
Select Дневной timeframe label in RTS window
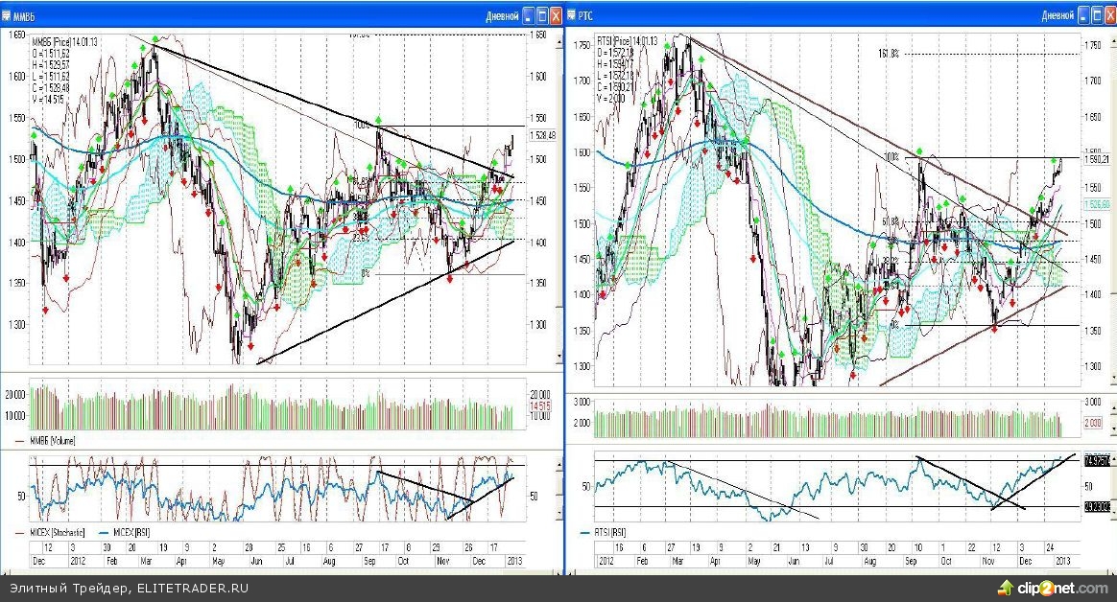1057,15
